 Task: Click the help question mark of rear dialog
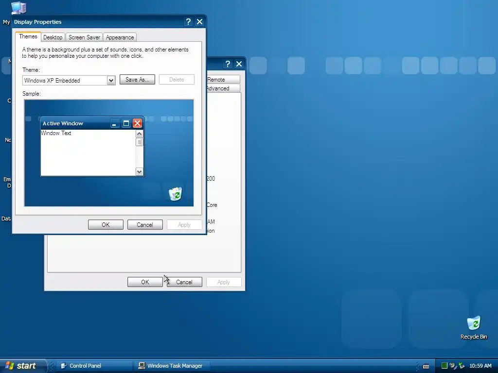click(228, 64)
